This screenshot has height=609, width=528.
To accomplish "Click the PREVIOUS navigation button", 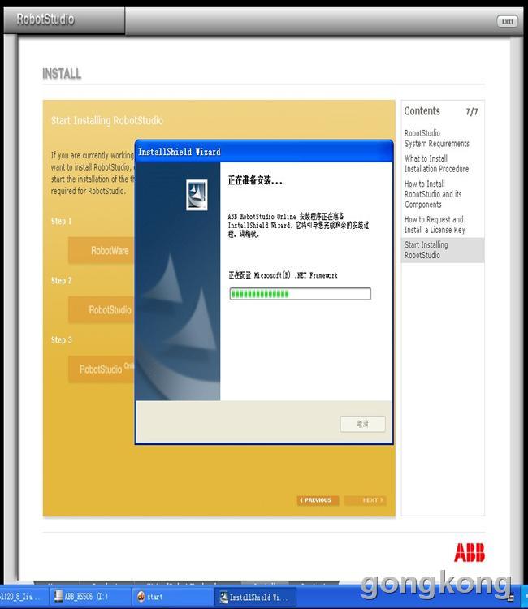I will 318,500.
